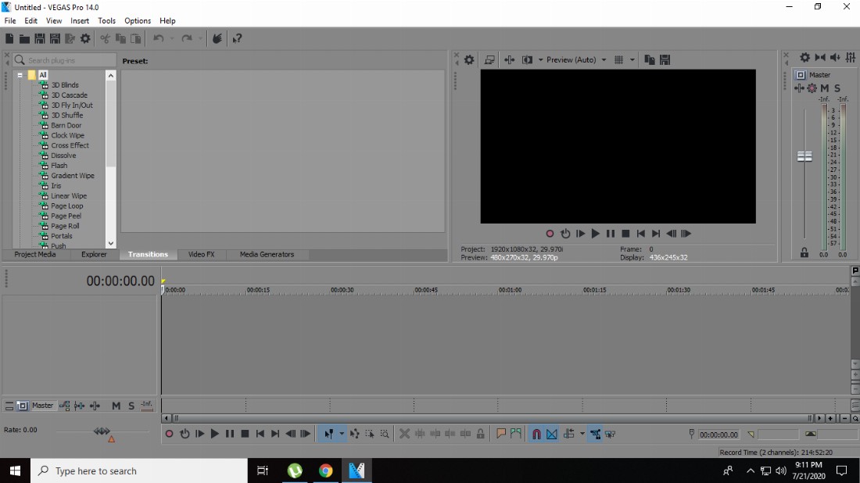Open the auto ripple mode dropdown arrow

pyautogui.click(x=582, y=434)
